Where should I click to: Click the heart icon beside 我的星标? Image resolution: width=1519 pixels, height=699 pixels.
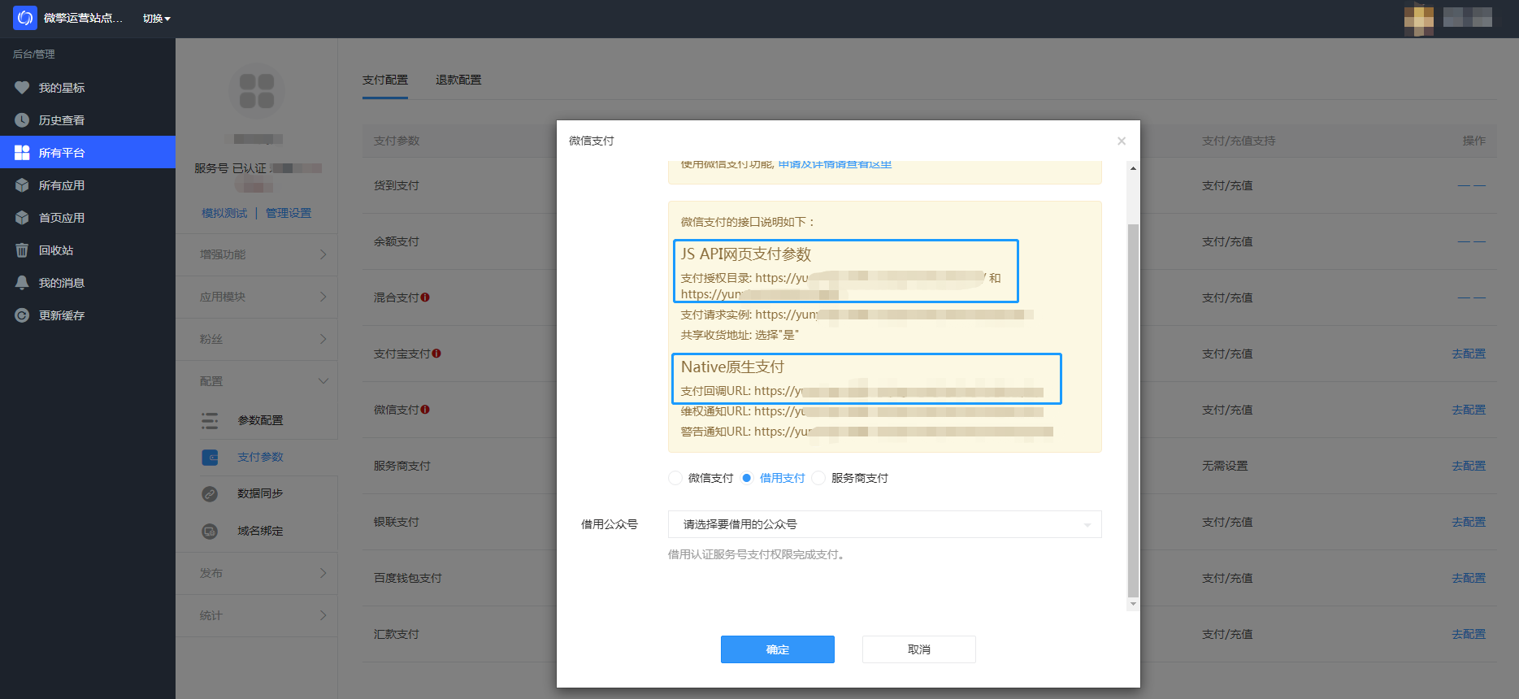tap(22, 88)
